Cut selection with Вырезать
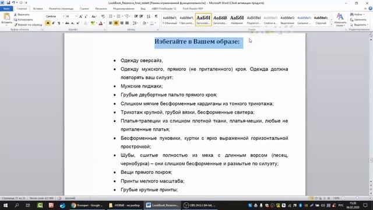 (22, 15)
